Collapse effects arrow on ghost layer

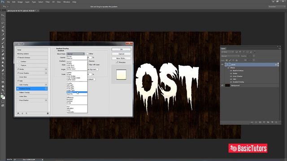pos(278,64)
